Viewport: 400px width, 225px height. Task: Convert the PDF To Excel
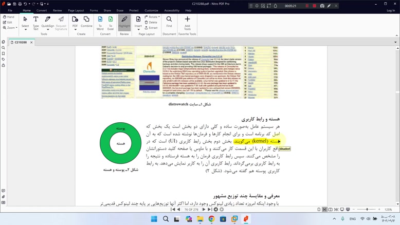point(111,22)
